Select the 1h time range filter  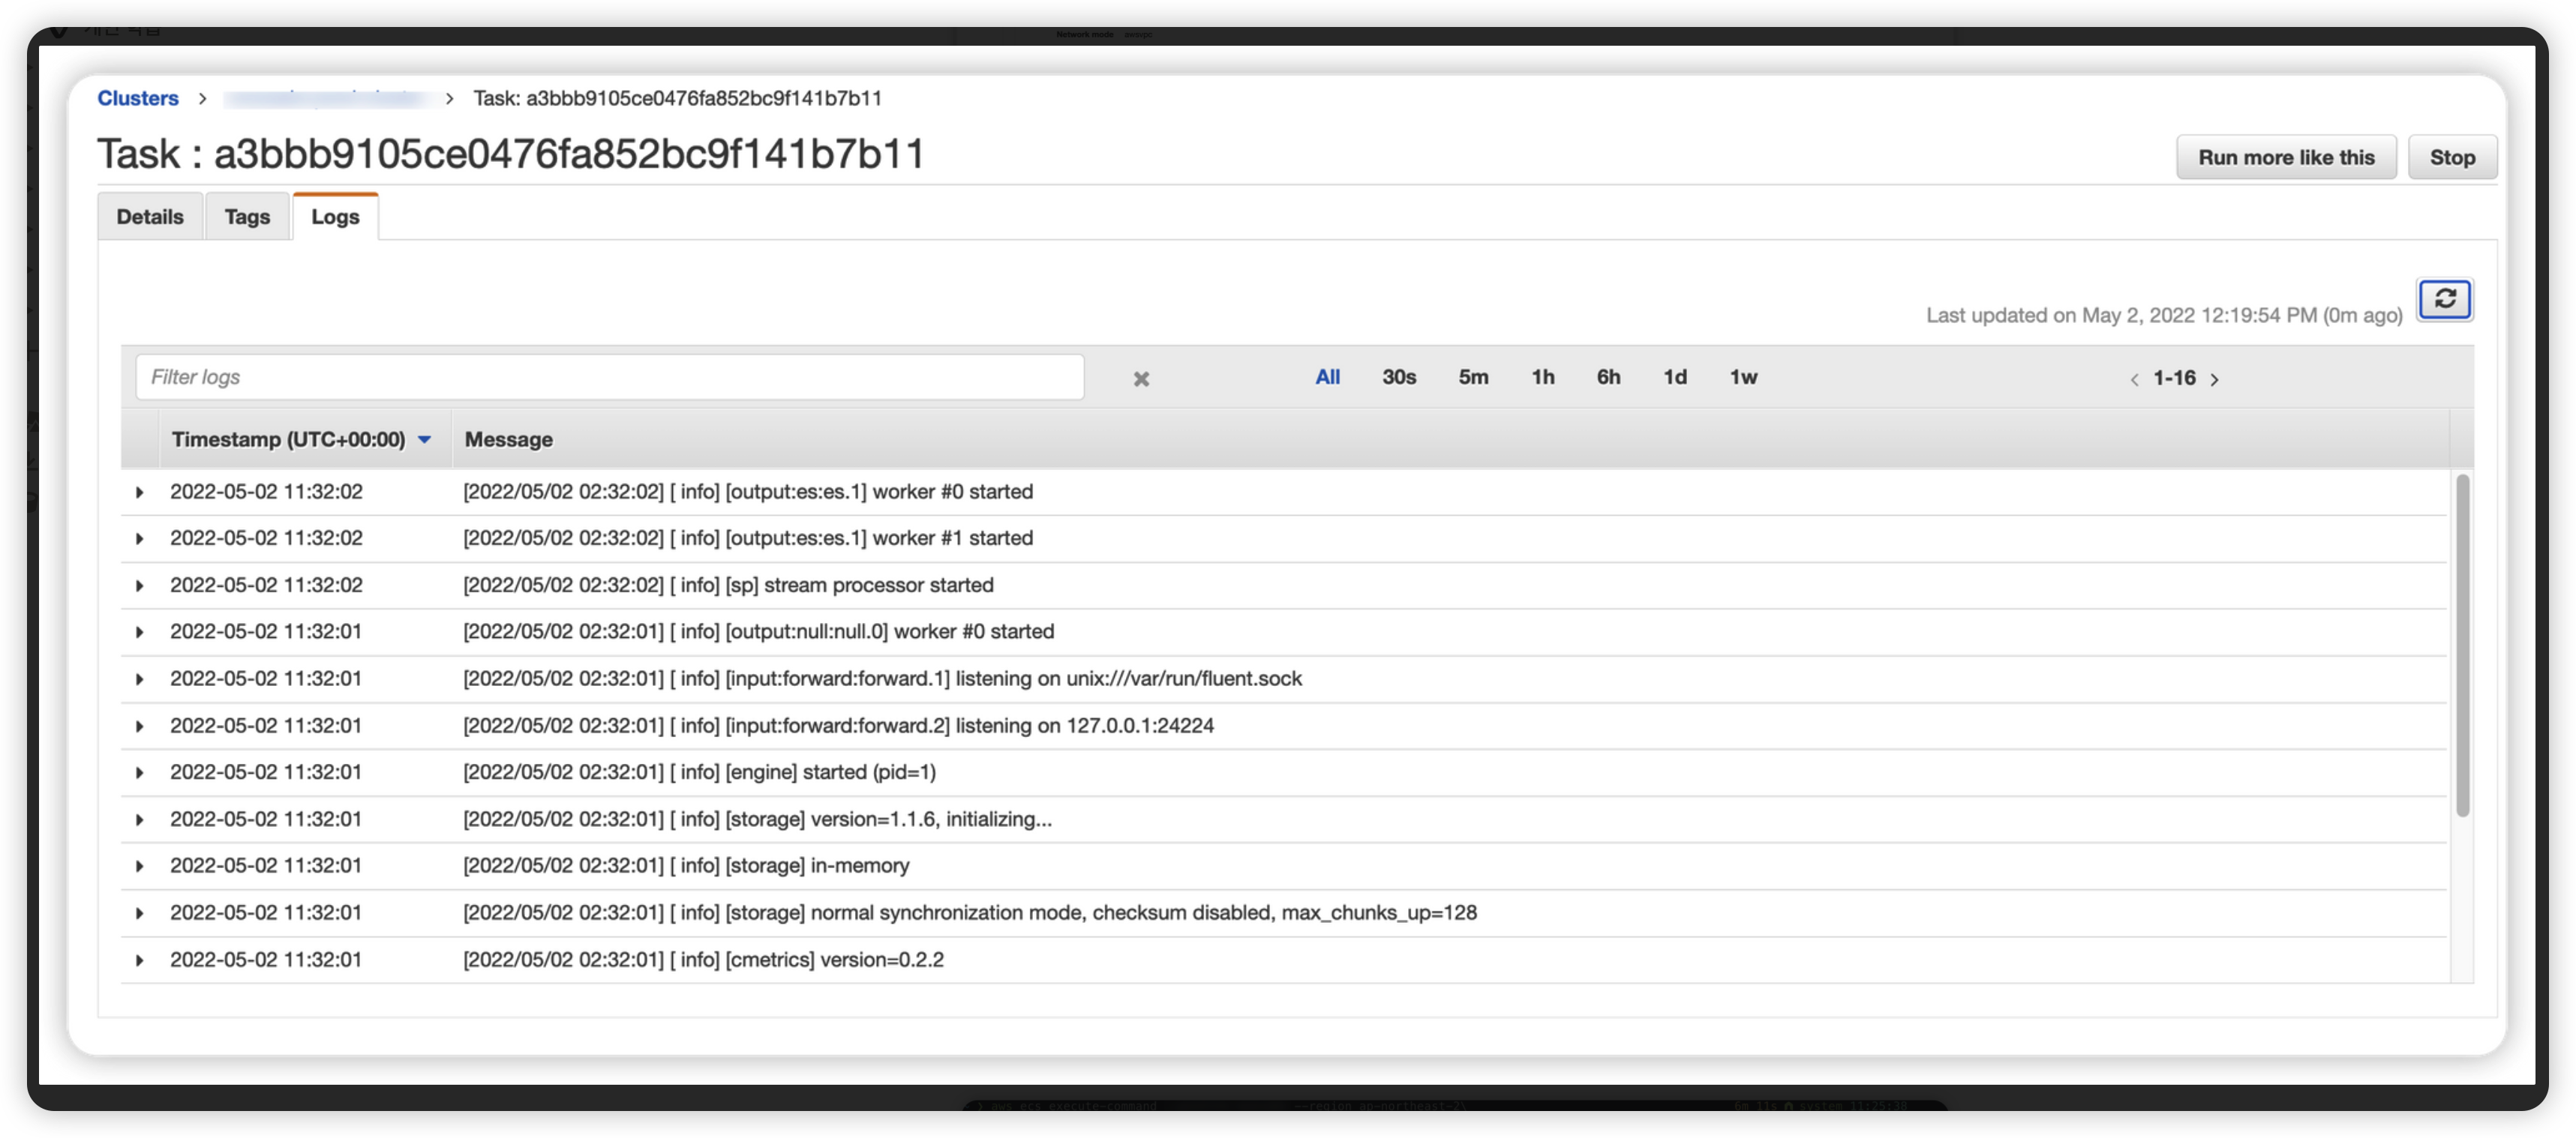(x=1542, y=376)
